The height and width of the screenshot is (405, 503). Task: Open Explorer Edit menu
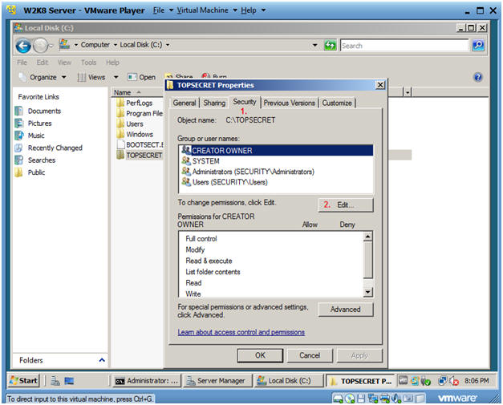point(42,63)
